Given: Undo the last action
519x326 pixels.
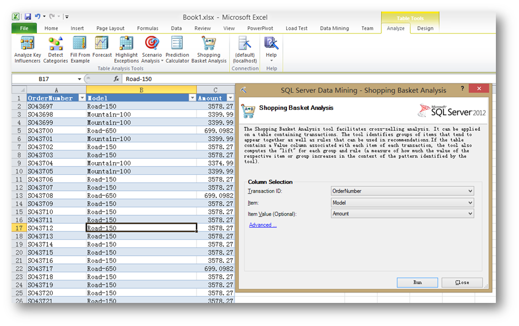Looking at the screenshot, I should (37, 16).
